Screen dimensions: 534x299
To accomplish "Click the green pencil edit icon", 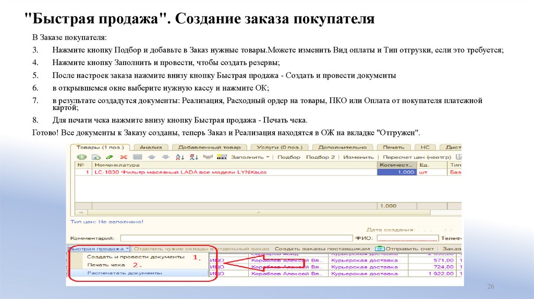I will click(x=110, y=157).
